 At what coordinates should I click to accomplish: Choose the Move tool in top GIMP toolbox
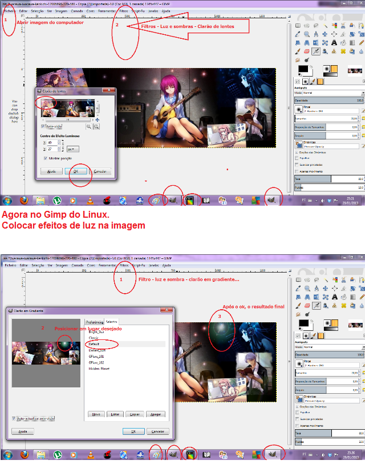[x=325, y=34]
